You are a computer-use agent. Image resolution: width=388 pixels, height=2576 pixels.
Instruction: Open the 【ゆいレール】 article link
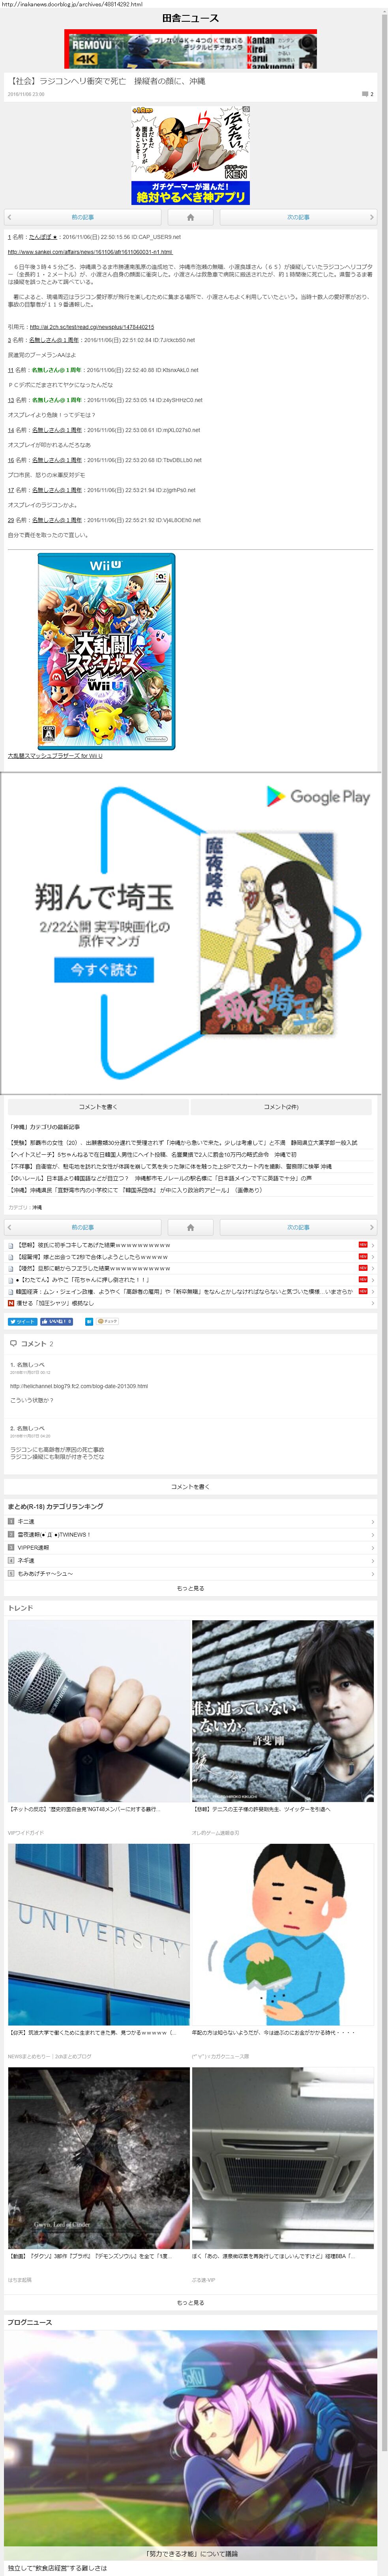pyautogui.click(x=160, y=1178)
